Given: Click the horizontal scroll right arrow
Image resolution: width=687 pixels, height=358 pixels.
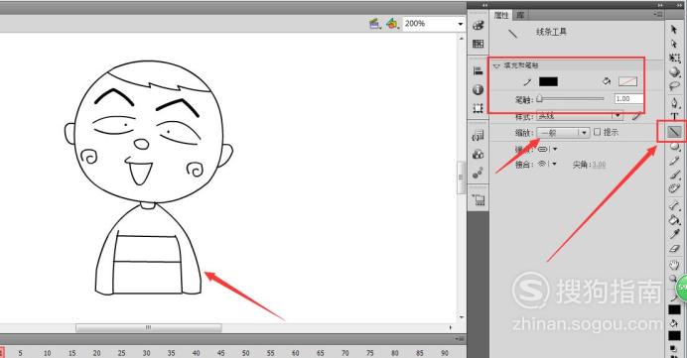Looking at the screenshot, I should pyautogui.click(x=451, y=327).
